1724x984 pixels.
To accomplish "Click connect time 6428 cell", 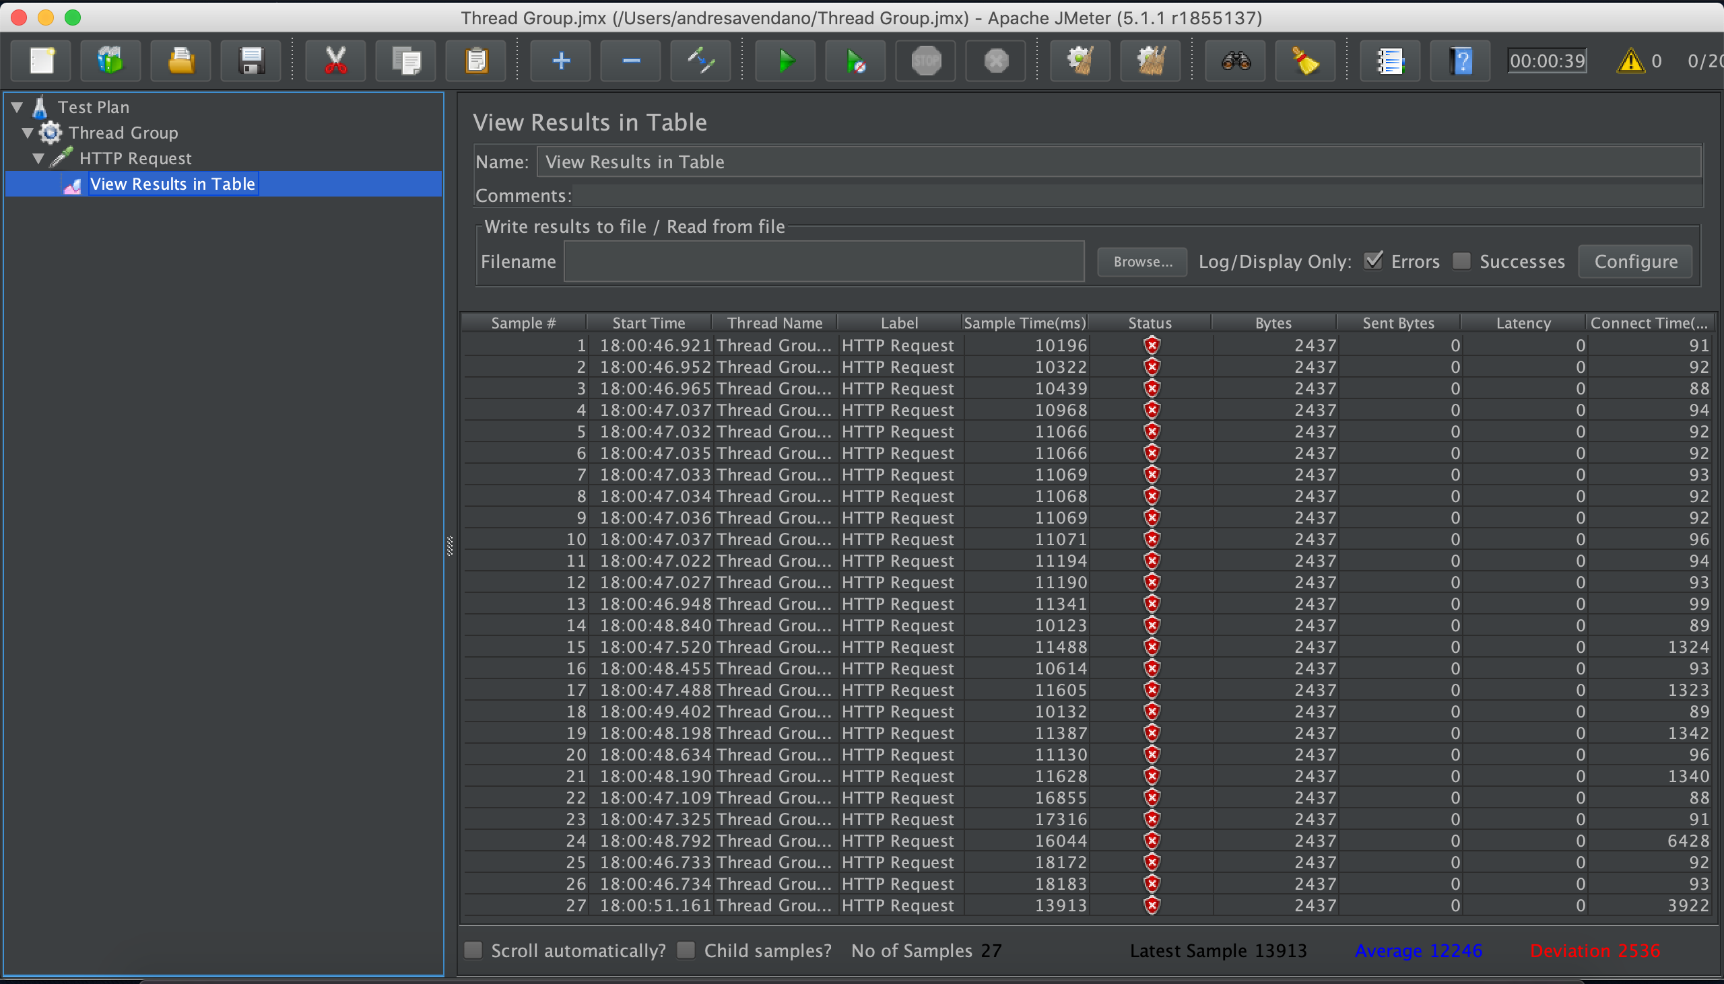I will pos(1650,841).
